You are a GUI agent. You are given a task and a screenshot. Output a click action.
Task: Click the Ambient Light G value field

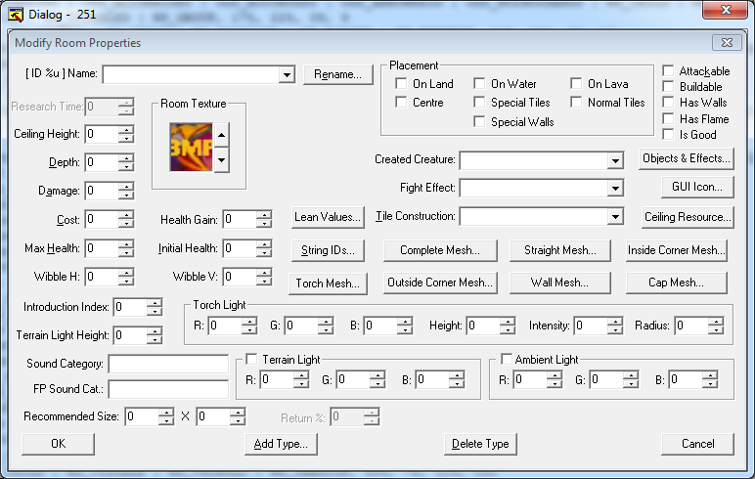click(x=606, y=380)
